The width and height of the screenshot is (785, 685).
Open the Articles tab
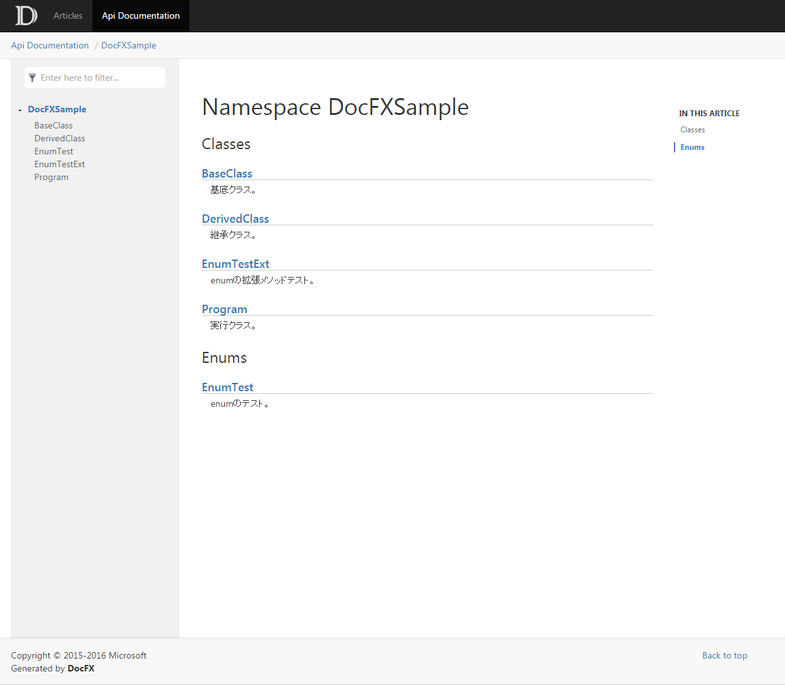[68, 15]
